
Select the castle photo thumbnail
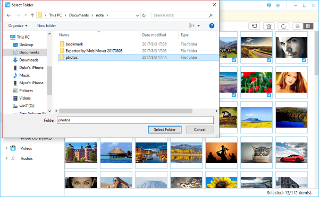[x=81, y=153]
